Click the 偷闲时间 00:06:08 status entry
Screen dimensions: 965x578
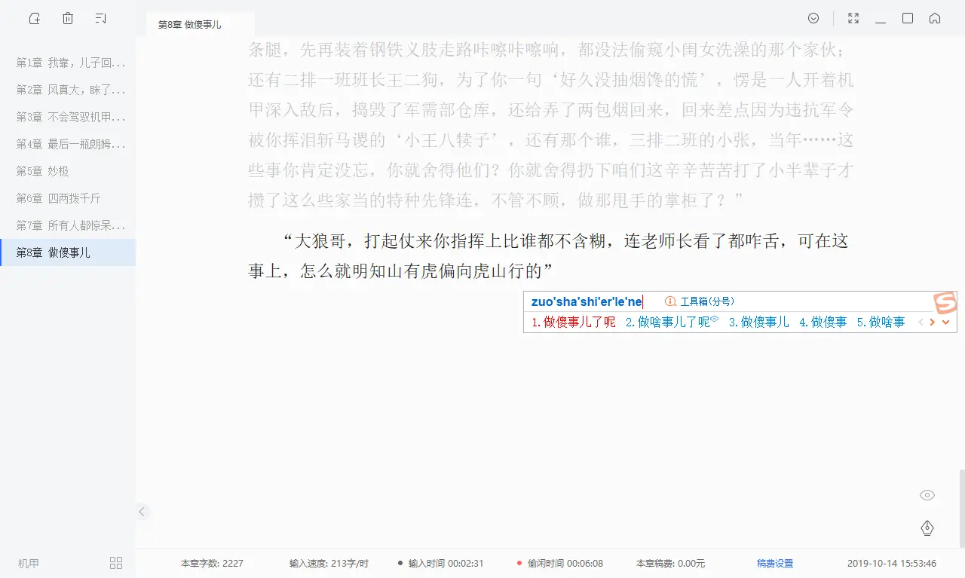[560, 563]
